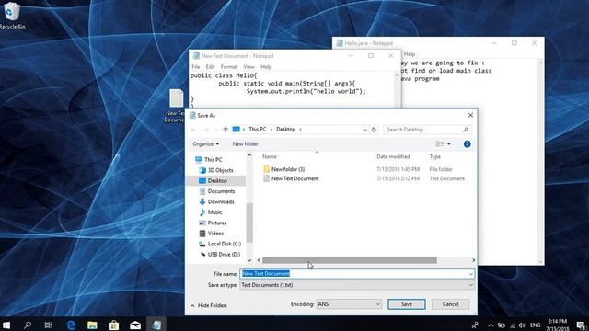Open the Action Center notifications icon
Screen dimensions: 589x331
click(x=581, y=325)
